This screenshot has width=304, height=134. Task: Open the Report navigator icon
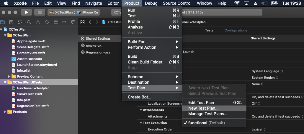[73, 22]
